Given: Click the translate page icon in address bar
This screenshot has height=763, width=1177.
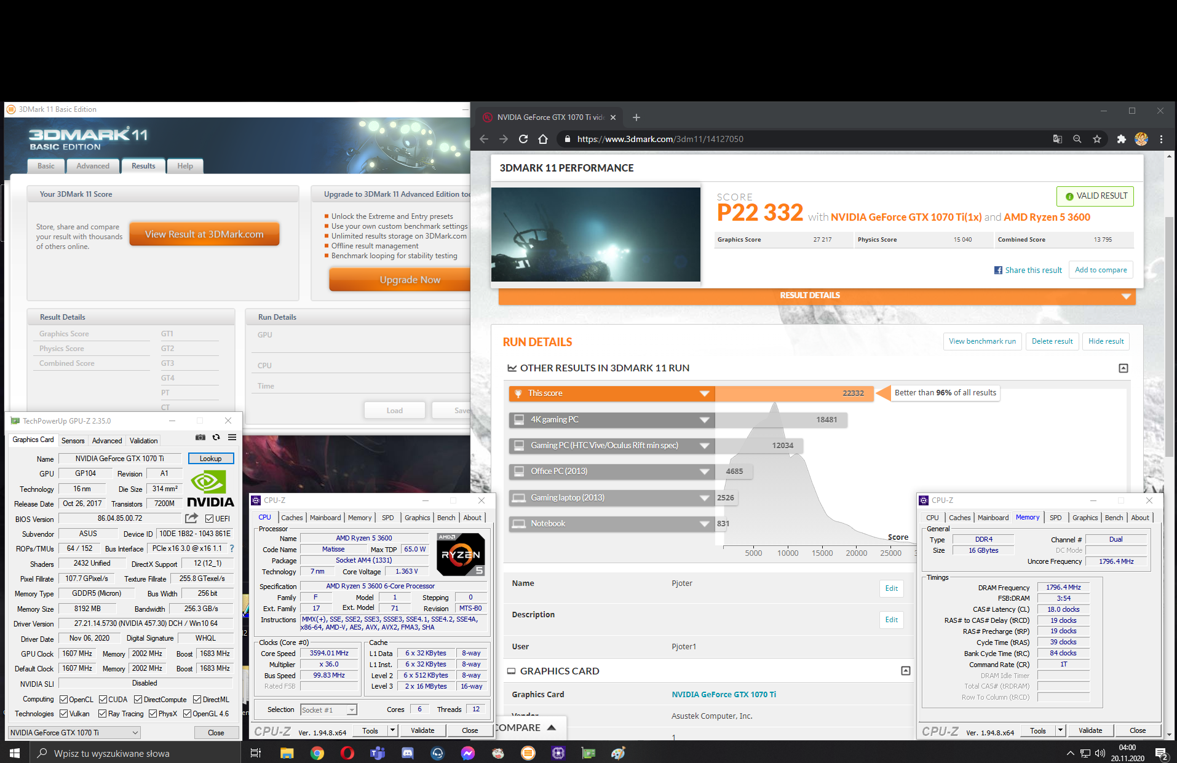Looking at the screenshot, I should click(1058, 139).
